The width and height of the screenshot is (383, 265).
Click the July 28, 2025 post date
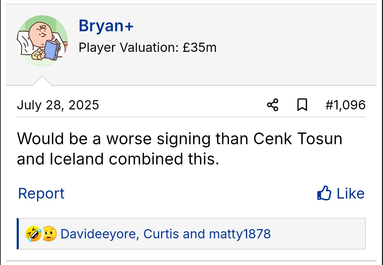click(58, 105)
